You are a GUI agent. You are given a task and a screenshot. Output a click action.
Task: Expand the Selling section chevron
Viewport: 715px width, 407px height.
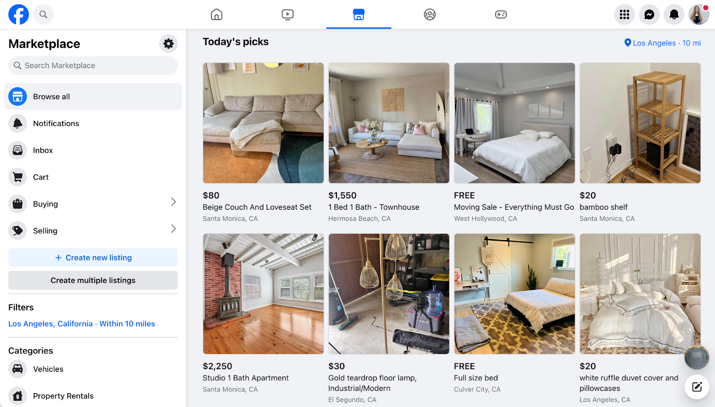(x=173, y=229)
